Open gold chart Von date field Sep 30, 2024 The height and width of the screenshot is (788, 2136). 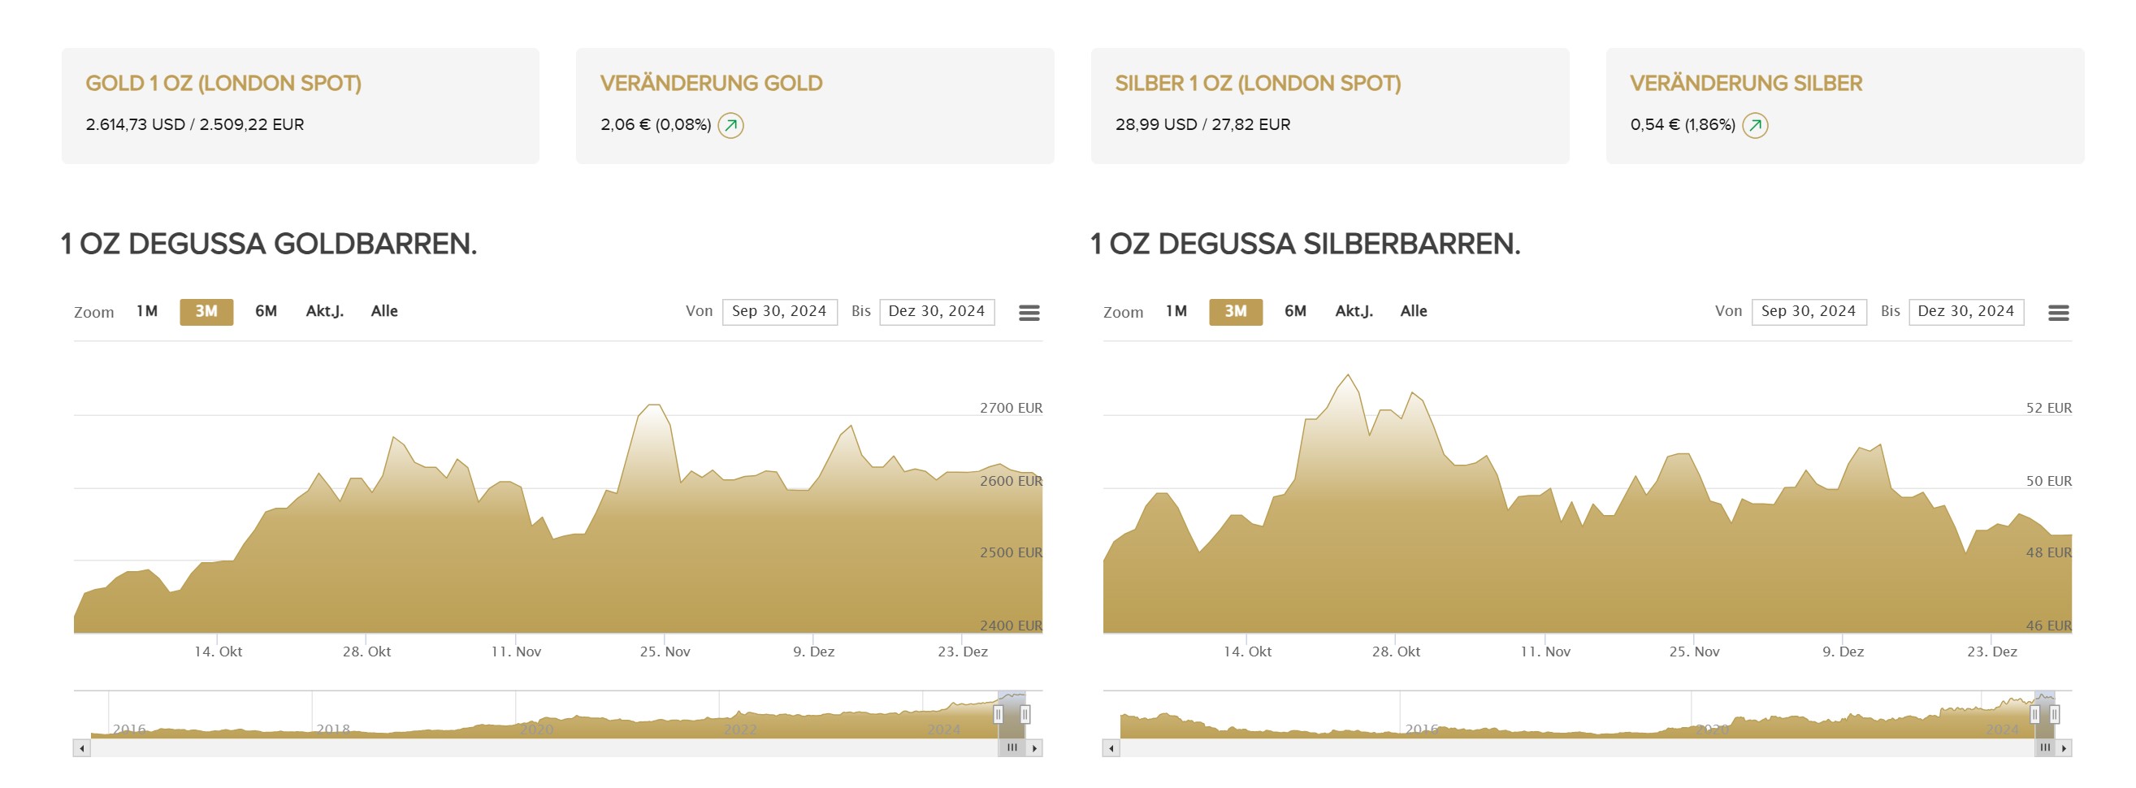coord(779,312)
